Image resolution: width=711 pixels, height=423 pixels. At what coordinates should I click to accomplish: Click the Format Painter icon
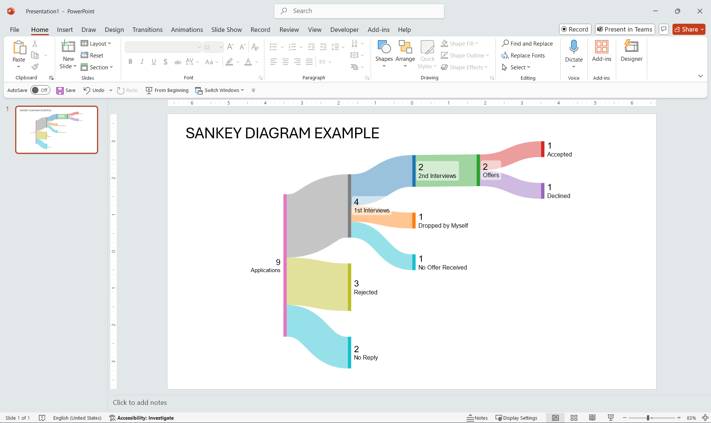tap(35, 67)
